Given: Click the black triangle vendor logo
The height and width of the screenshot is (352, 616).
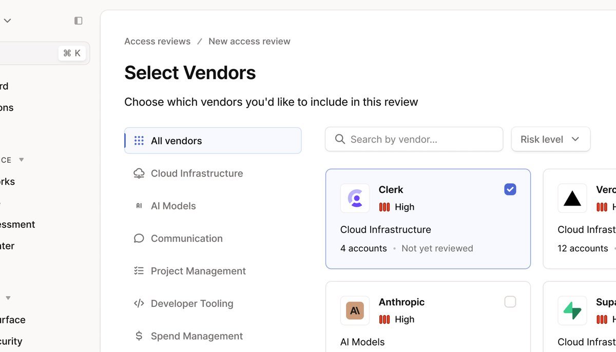Looking at the screenshot, I should coord(572,198).
